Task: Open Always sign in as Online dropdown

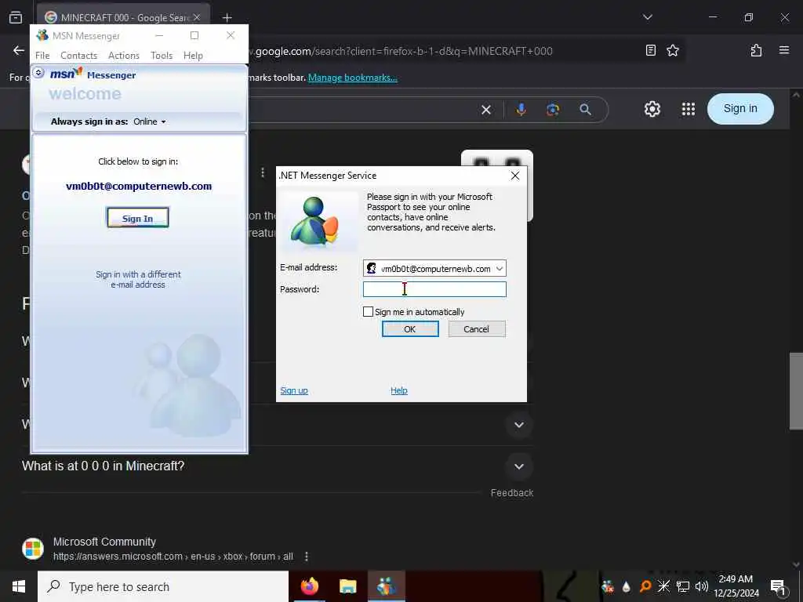Action: [x=150, y=121]
